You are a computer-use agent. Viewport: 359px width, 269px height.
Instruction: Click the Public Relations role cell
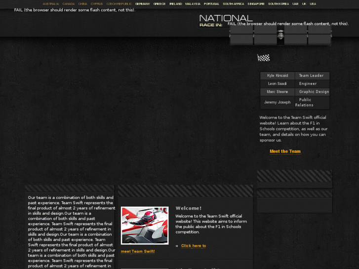click(x=312, y=102)
